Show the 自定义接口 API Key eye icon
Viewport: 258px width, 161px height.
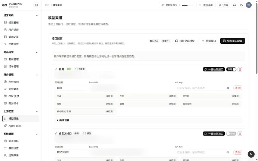point(228,152)
